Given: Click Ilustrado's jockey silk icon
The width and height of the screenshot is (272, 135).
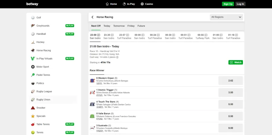Looking at the screenshot, I should point(92,128).
